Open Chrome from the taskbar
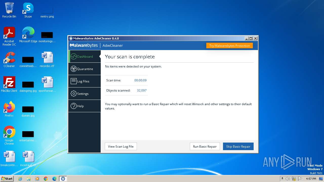This screenshot has width=324, height=182. tap(46, 179)
